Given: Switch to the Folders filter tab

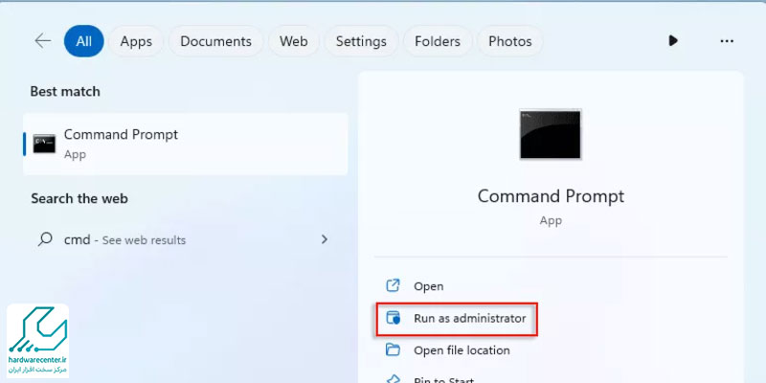Looking at the screenshot, I should click(x=438, y=41).
